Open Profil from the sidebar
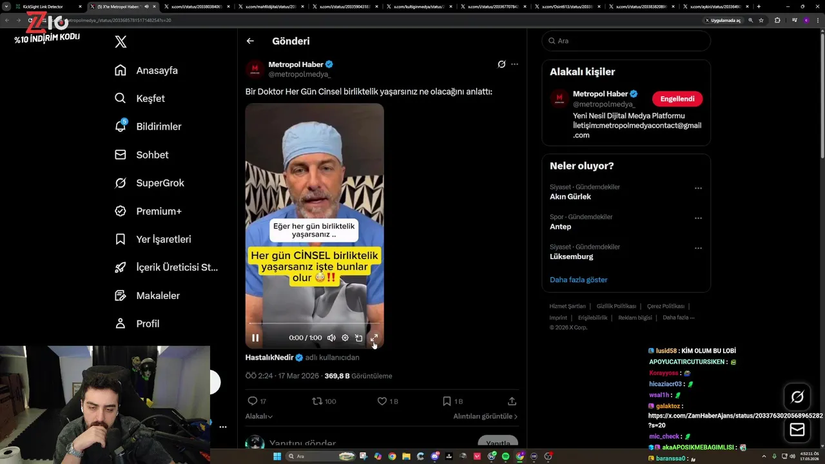 click(136, 324)
